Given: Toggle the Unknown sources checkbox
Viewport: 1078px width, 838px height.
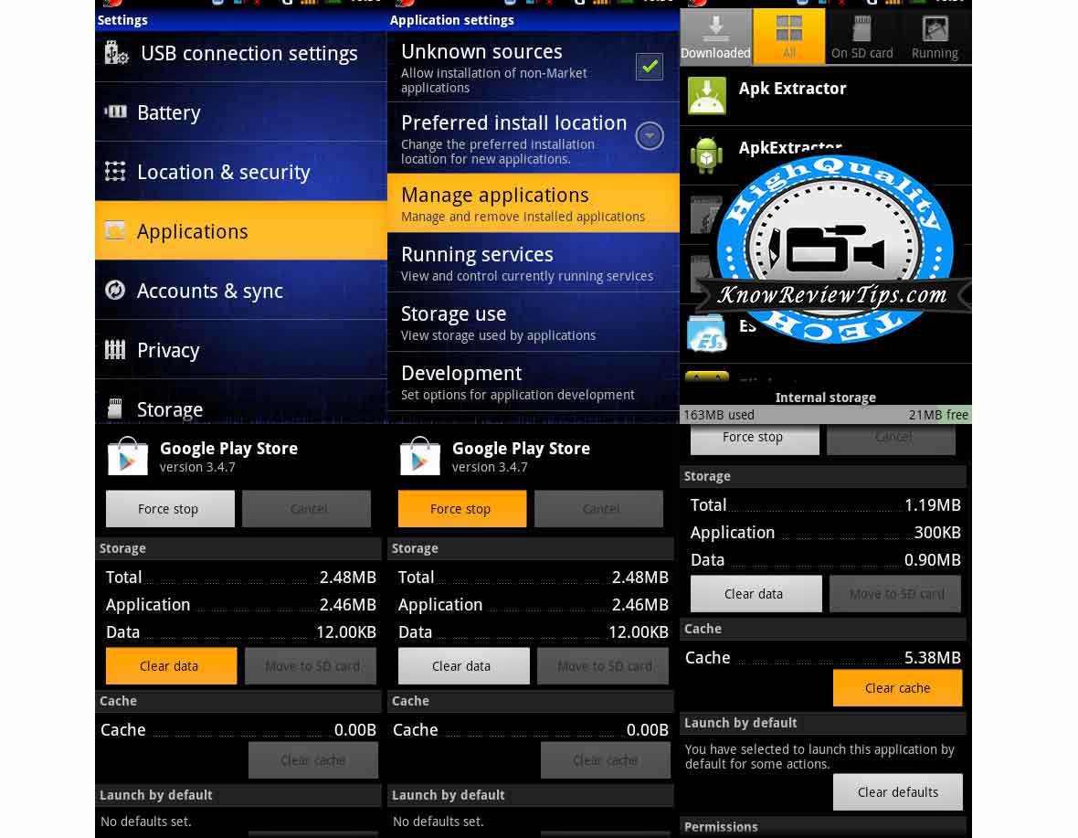Looking at the screenshot, I should tap(650, 66).
